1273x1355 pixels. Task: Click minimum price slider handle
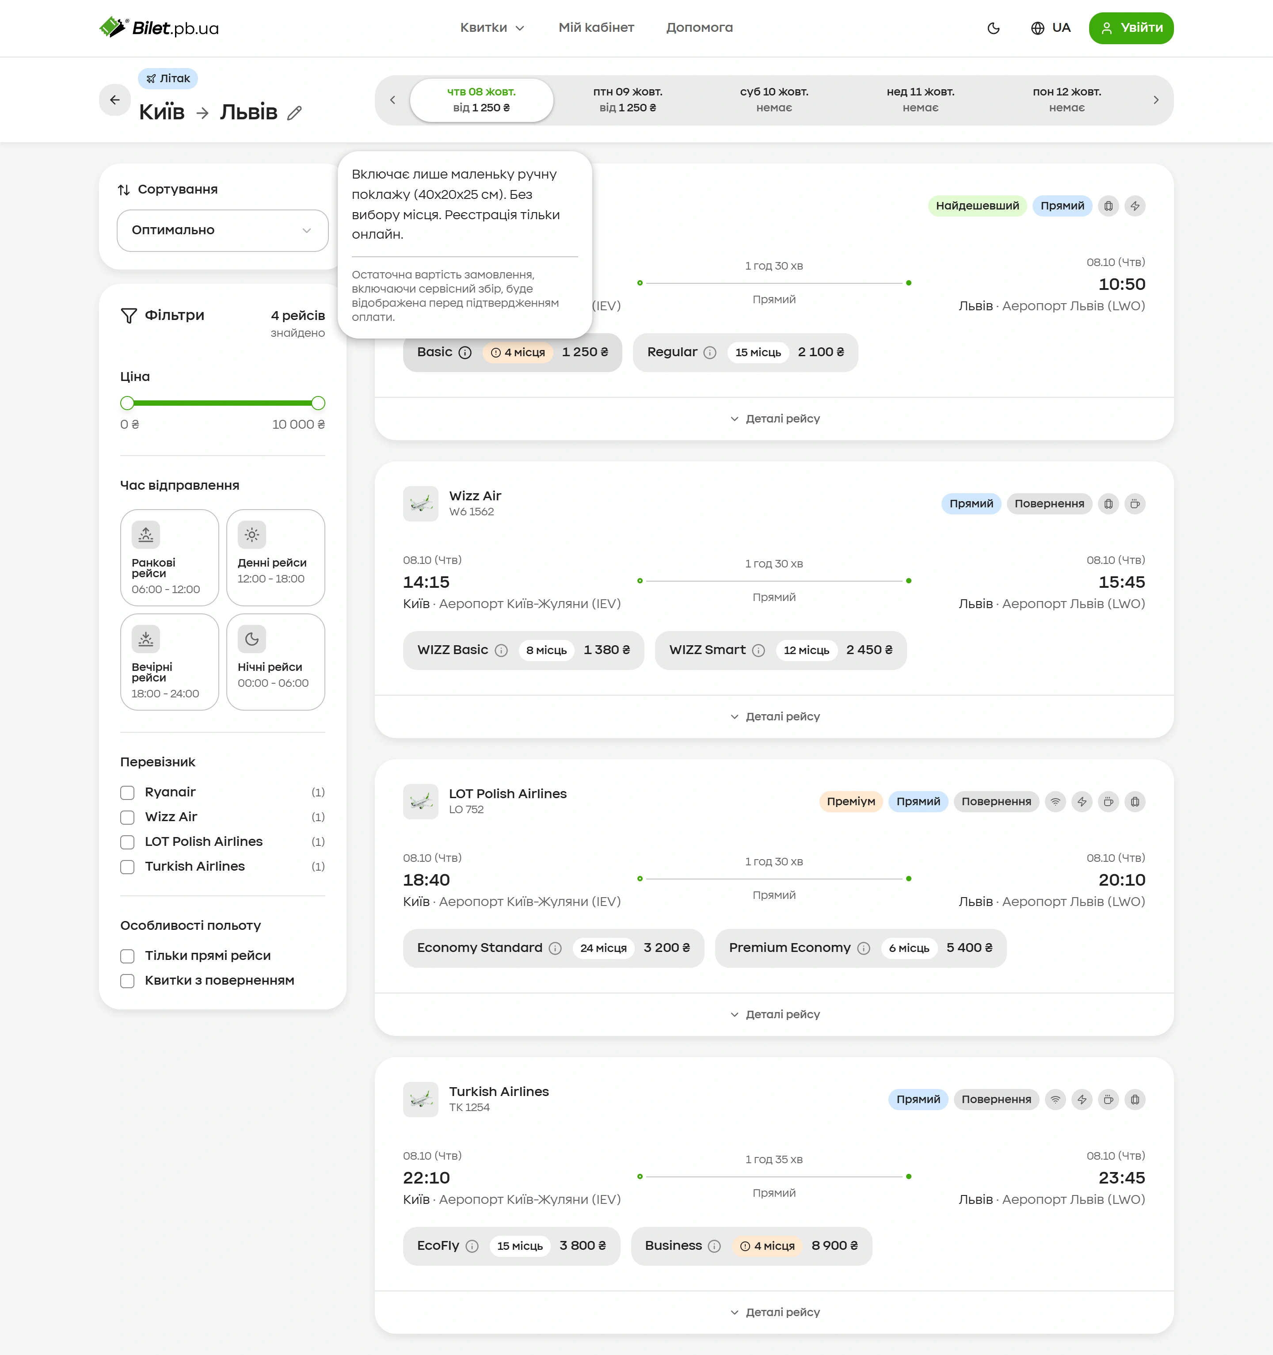point(127,403)
